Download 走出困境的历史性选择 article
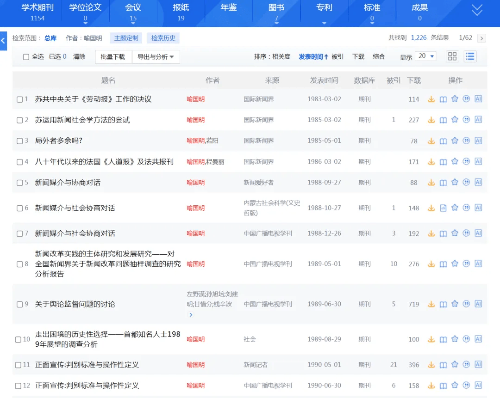Screen dimensions: 500x398 click(x=431, y=339)
